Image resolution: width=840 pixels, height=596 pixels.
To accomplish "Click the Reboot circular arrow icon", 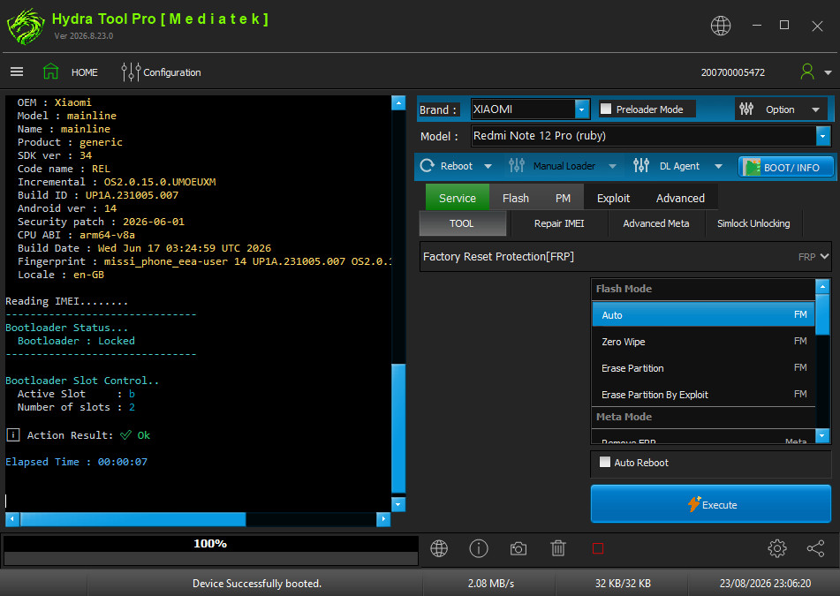I will [x=427, y=166].
